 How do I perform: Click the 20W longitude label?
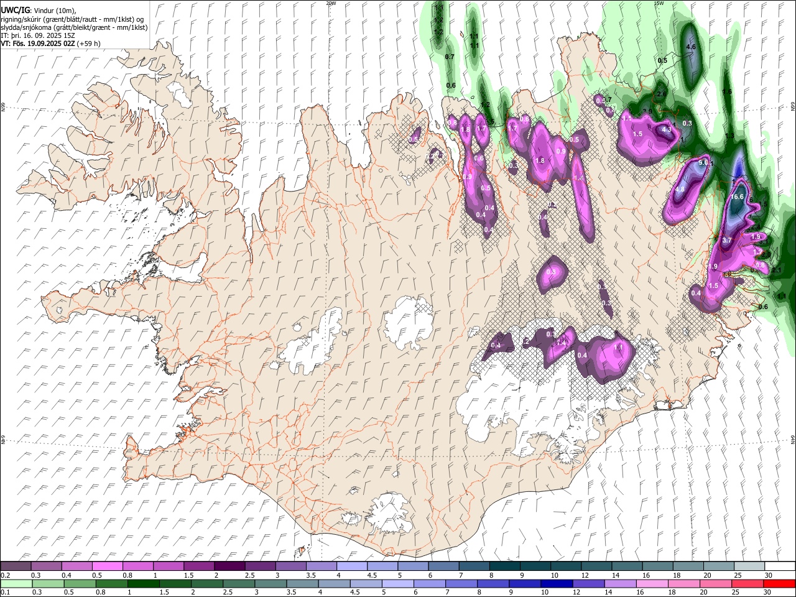click(331, 2)
